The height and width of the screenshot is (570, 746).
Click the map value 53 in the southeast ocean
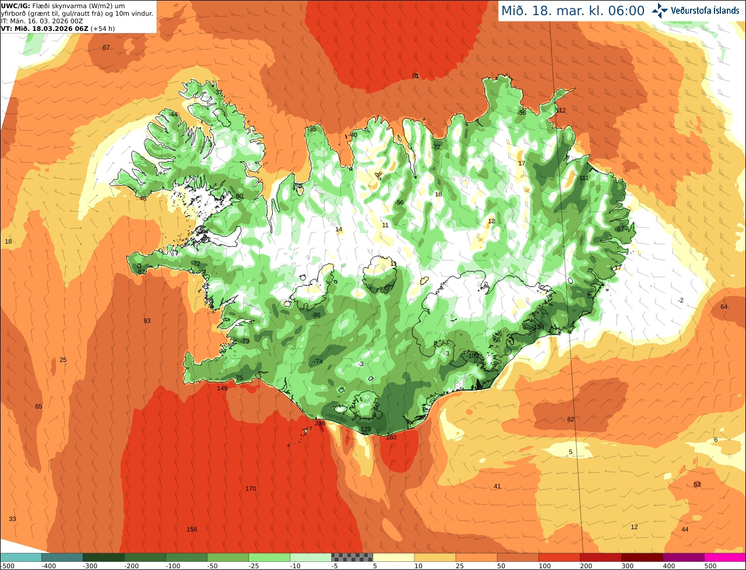click(x=697, y=484)
